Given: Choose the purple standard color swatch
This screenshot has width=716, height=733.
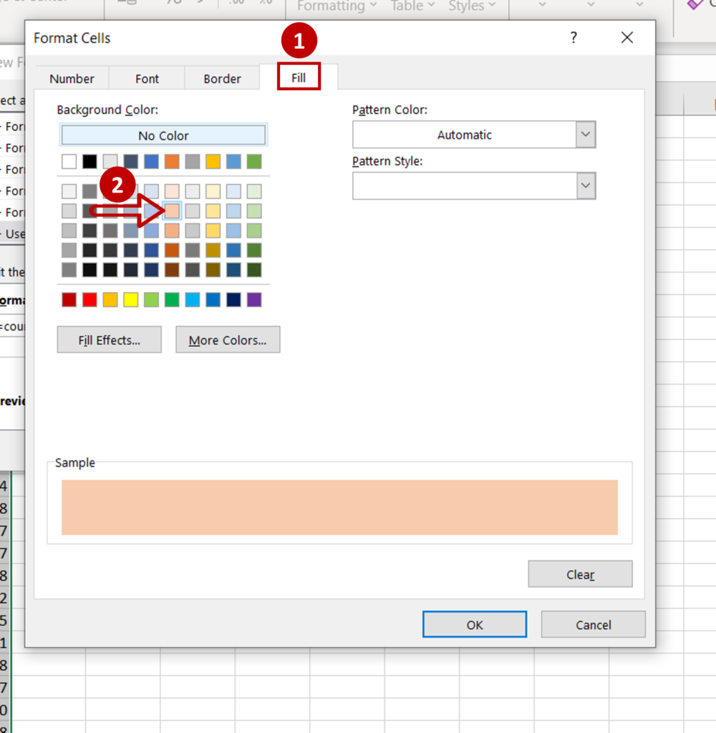Looking at the screenshot, I should coord(253,300).
